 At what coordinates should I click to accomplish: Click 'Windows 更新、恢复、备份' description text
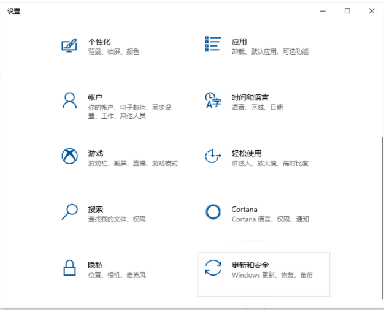tap(272, 275)
